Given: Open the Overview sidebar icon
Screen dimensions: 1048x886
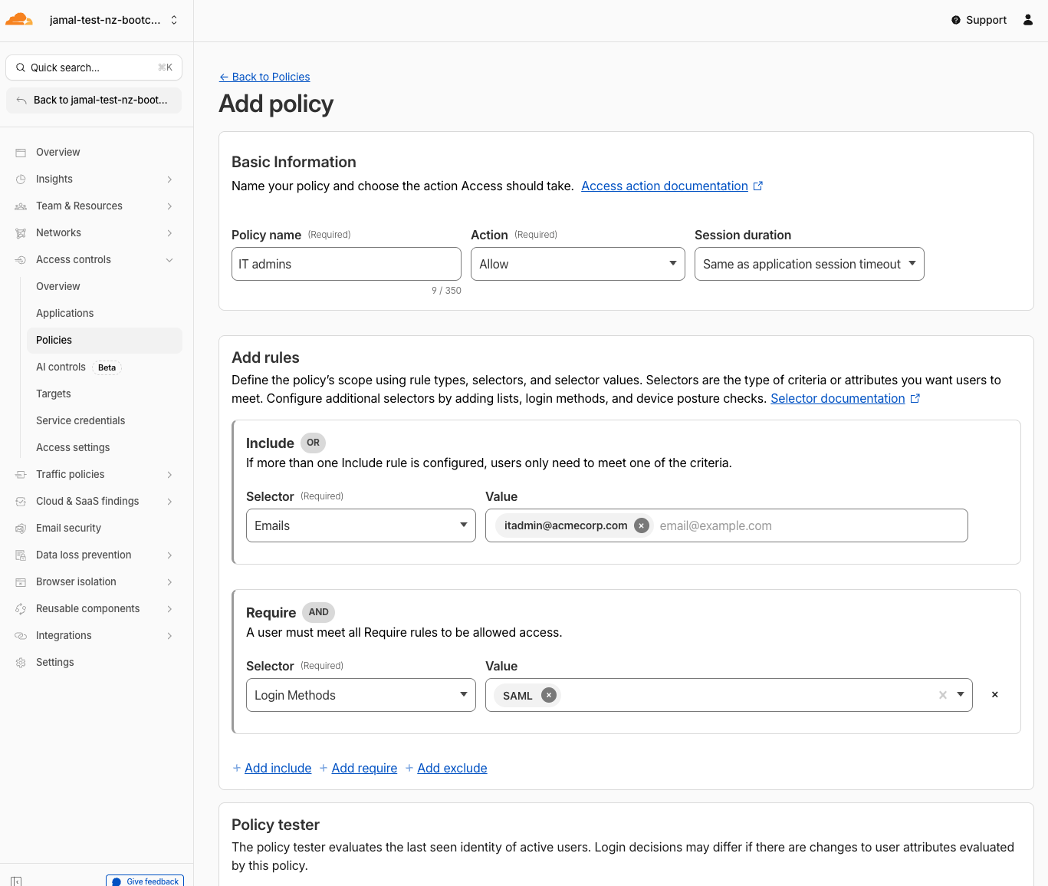Looking at the screenshot, I should (21, 153).
